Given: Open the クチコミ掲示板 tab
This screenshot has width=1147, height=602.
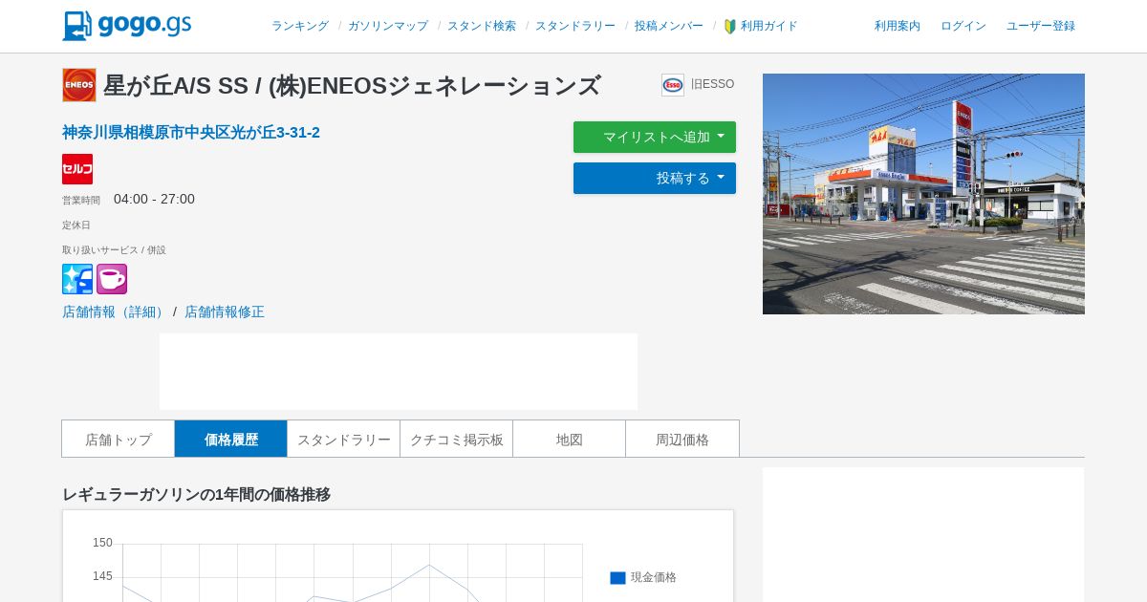Looking at the screenshot, I should click(457, 440).
